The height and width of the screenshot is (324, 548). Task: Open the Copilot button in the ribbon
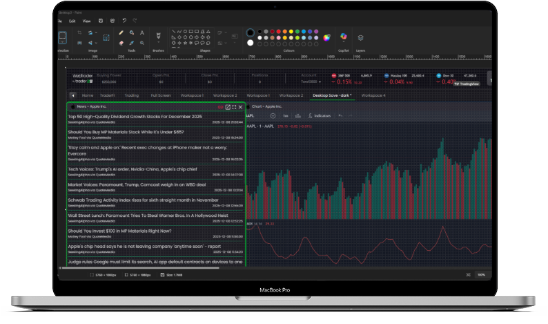344,37
